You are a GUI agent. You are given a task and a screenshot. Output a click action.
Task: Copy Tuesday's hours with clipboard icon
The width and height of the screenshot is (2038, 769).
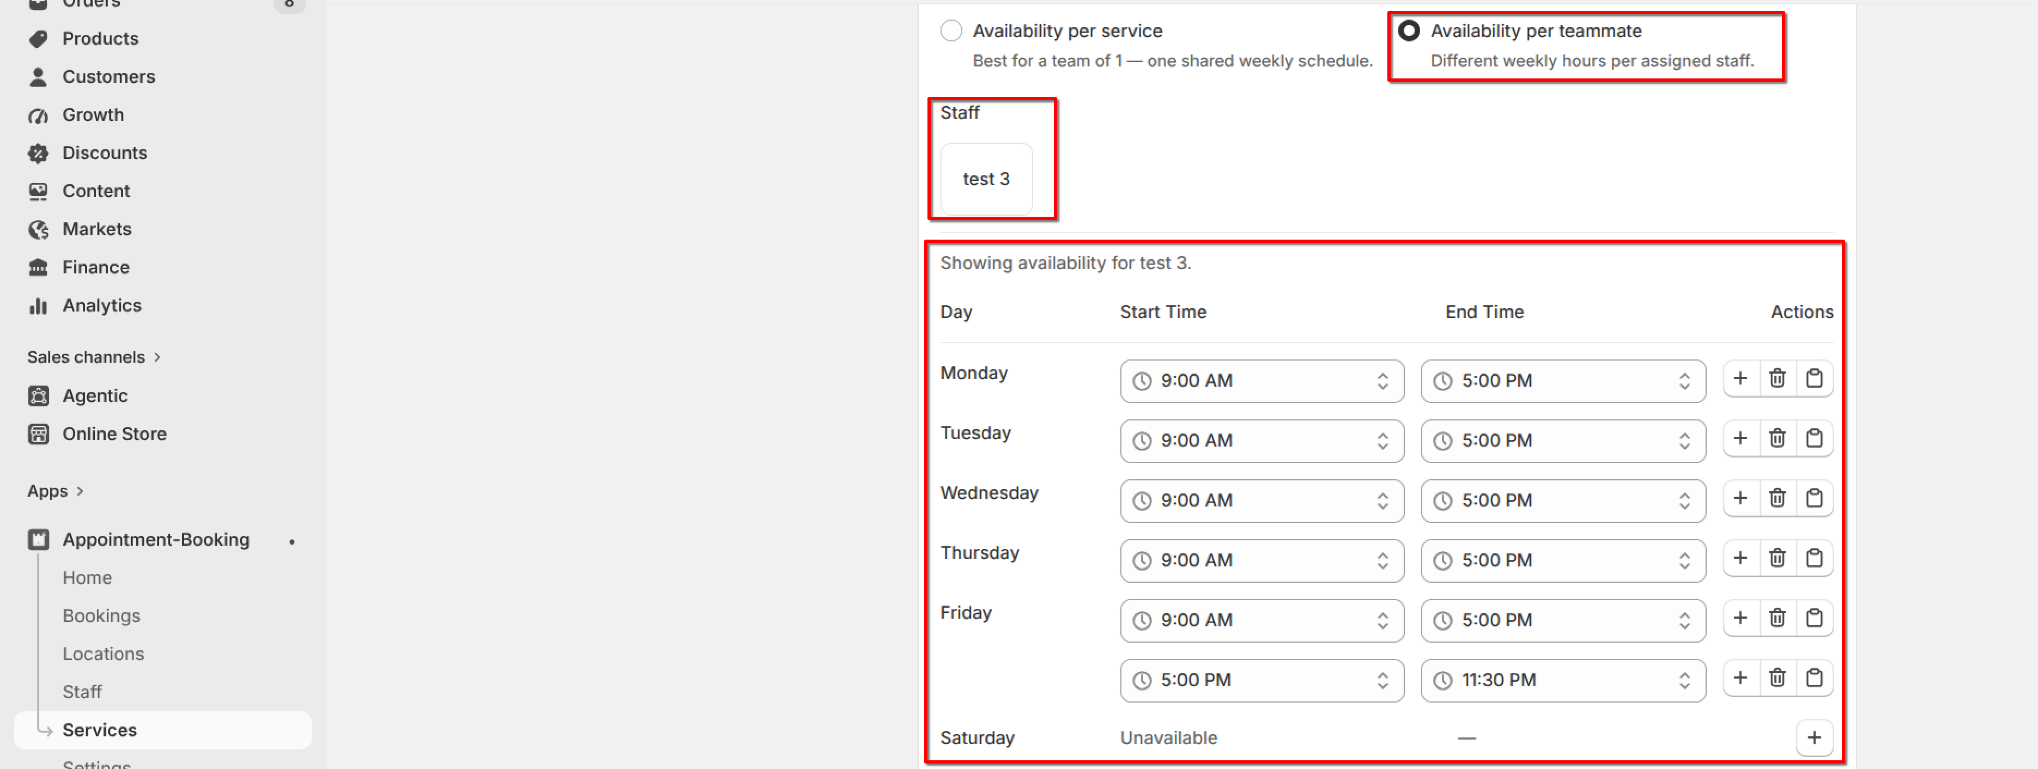tap(1815, 438)
